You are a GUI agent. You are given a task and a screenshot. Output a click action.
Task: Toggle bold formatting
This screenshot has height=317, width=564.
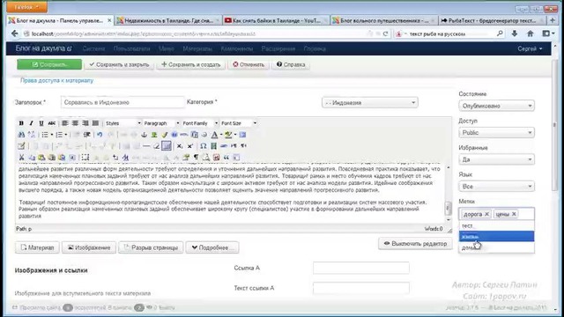coord(21,123)
